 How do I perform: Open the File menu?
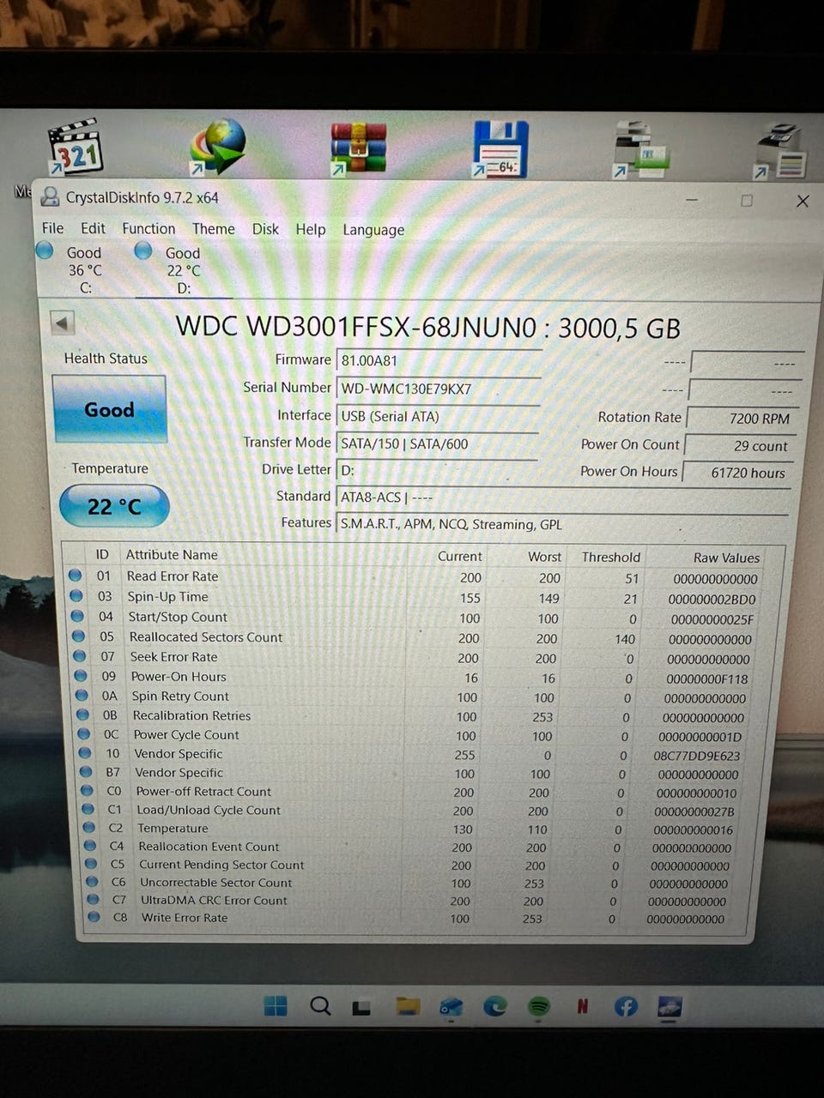coord(52,228)
